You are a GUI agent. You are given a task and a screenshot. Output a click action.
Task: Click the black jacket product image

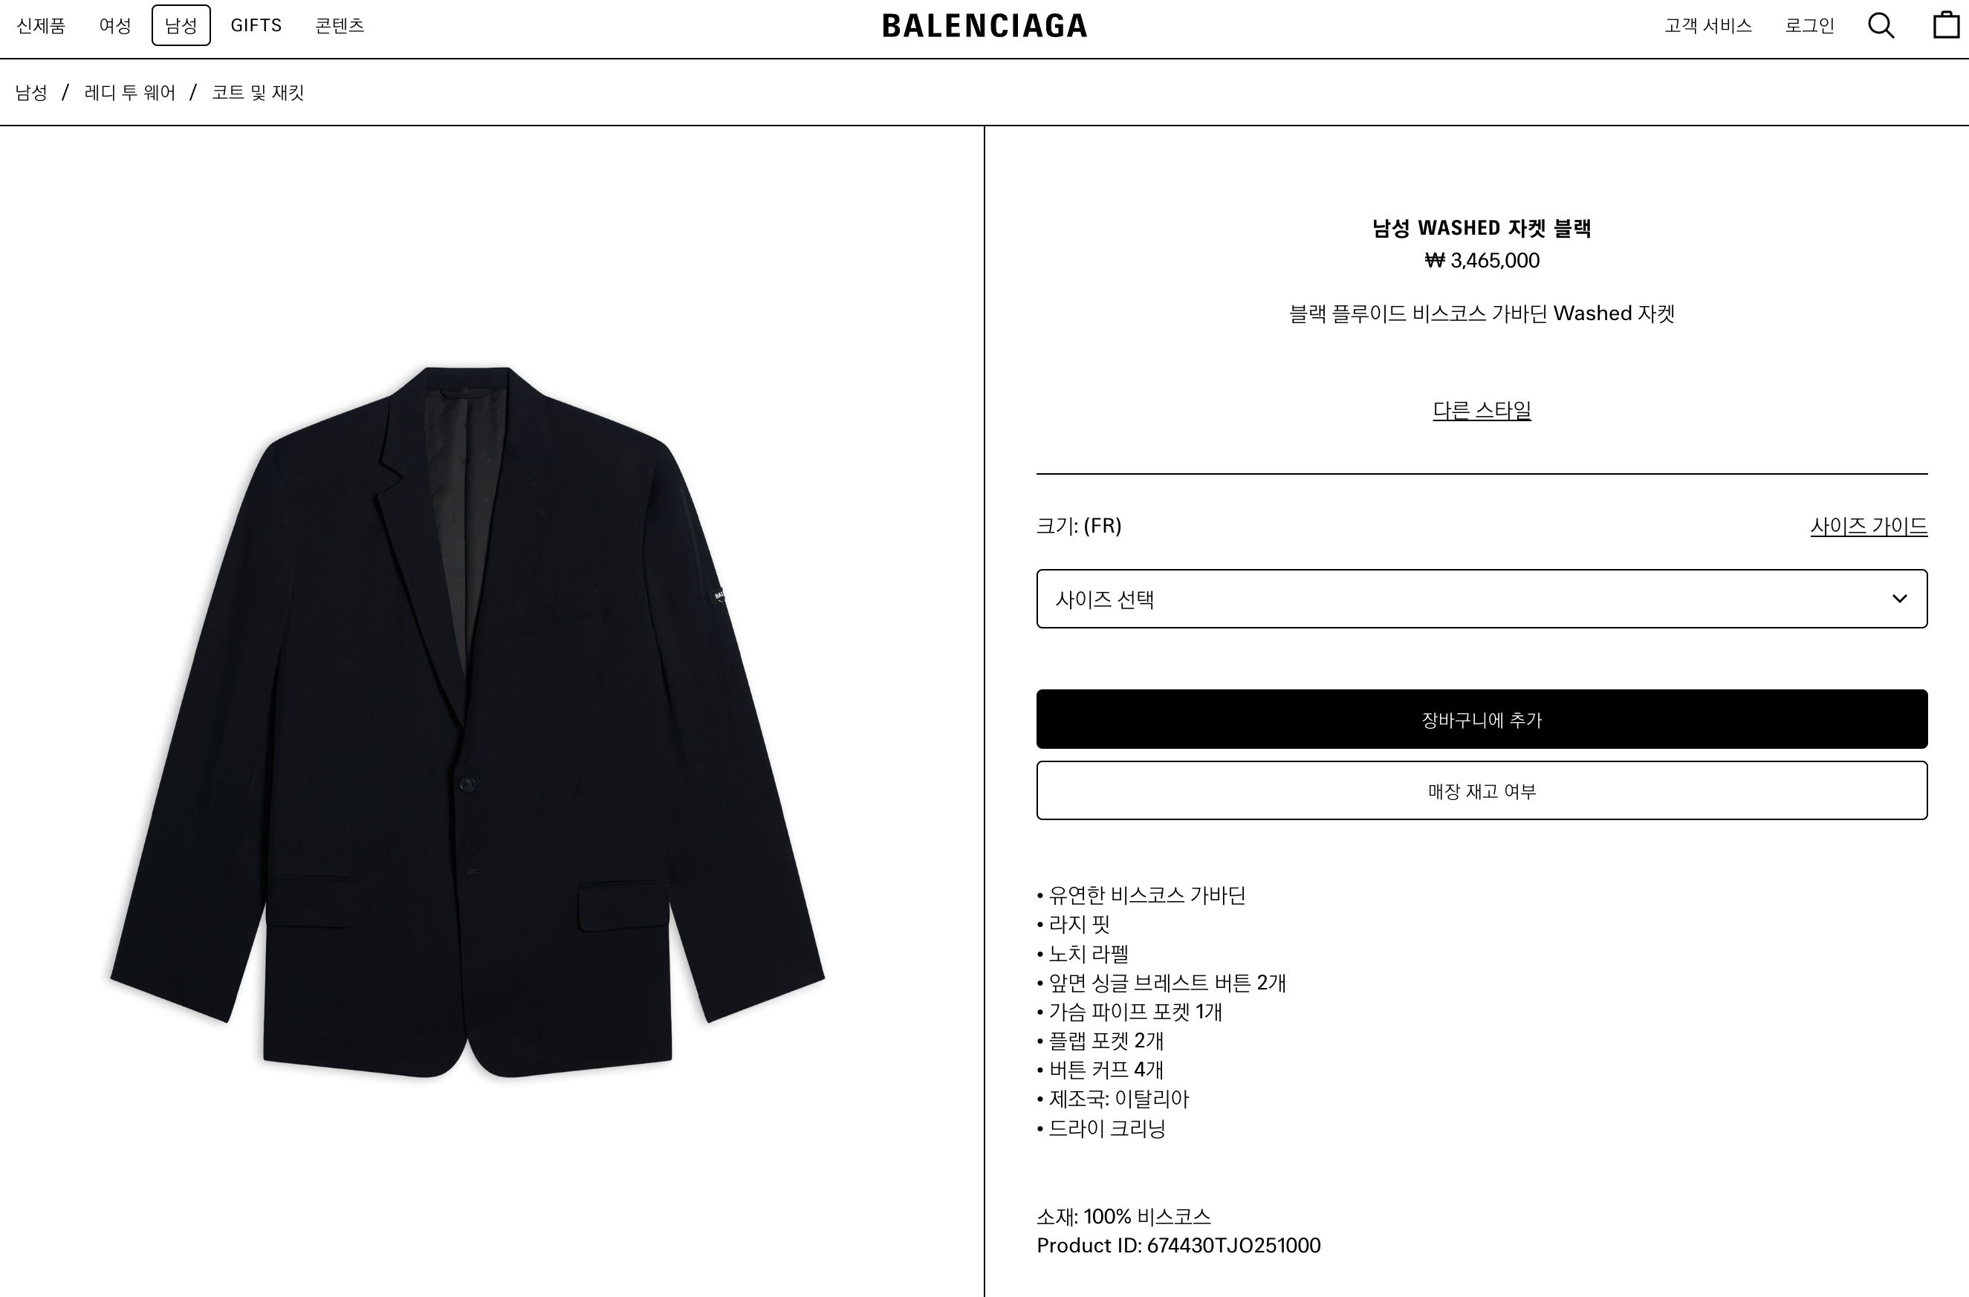pyautogui.click(x=467, y=721)
